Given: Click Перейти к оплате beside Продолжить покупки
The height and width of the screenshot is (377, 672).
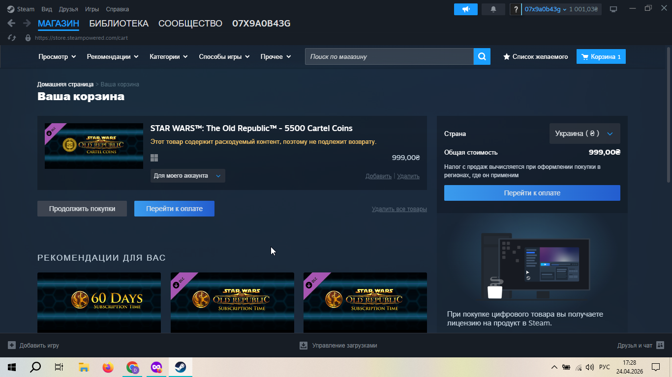Looking at the screenshot, I should click(174, 209).
